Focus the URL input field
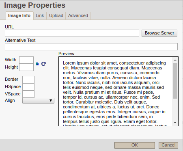The height and width of the screenshot is (151, 183). pos(72,33)
